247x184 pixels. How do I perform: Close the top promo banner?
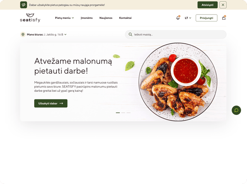click(223, 5)
